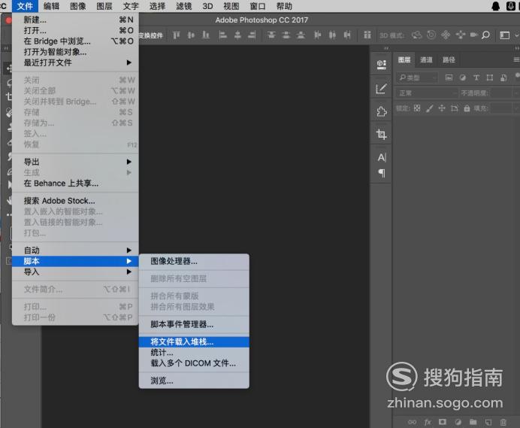Click the distribute horizontal centers icon
This screenshot has height=428, width=520.
tap(332, 35)
